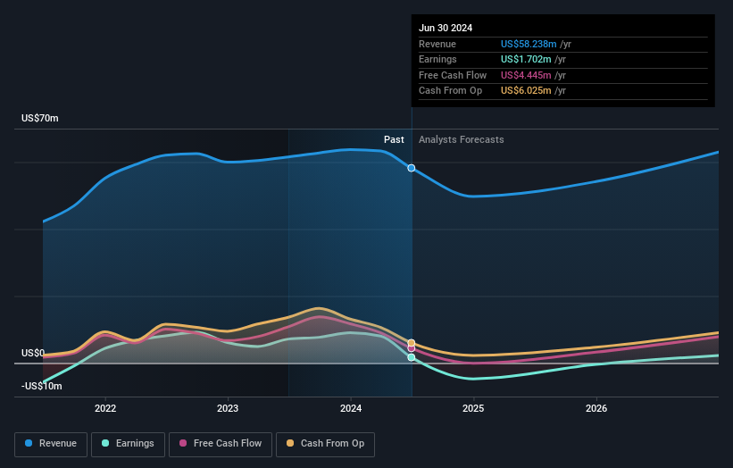Click the US$6.025m cash from op value
The width and height of the screenshot is (733, 468).
[x=526, y=91]
